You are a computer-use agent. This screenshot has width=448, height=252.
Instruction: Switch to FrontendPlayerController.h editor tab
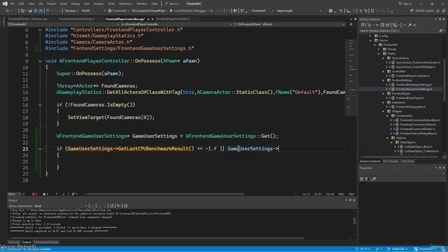[x=173, y=19]
